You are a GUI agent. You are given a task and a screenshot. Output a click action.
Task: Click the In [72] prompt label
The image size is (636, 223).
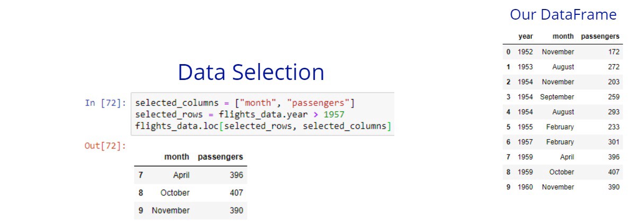(105, 102)
